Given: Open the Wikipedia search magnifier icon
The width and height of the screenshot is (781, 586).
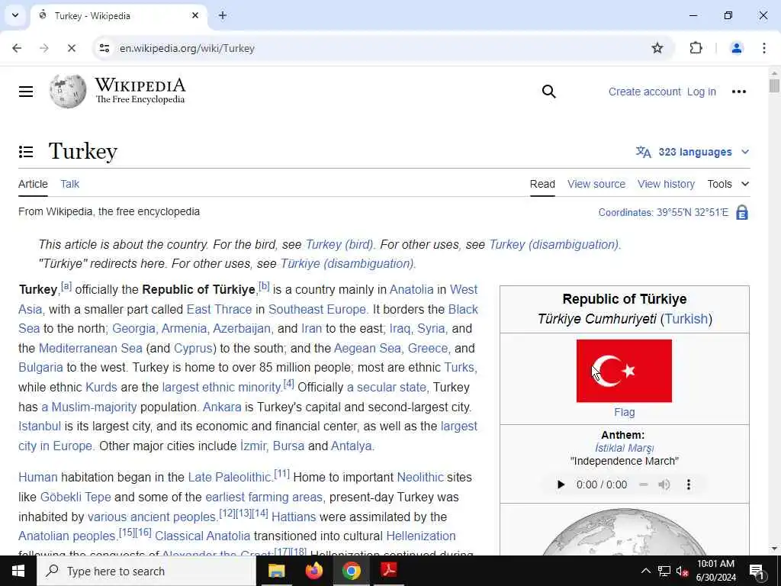Looking at the screenshot, I should point(548,92).
